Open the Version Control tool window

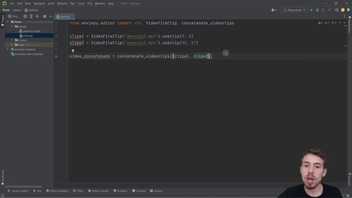click(x=18, y=191)
